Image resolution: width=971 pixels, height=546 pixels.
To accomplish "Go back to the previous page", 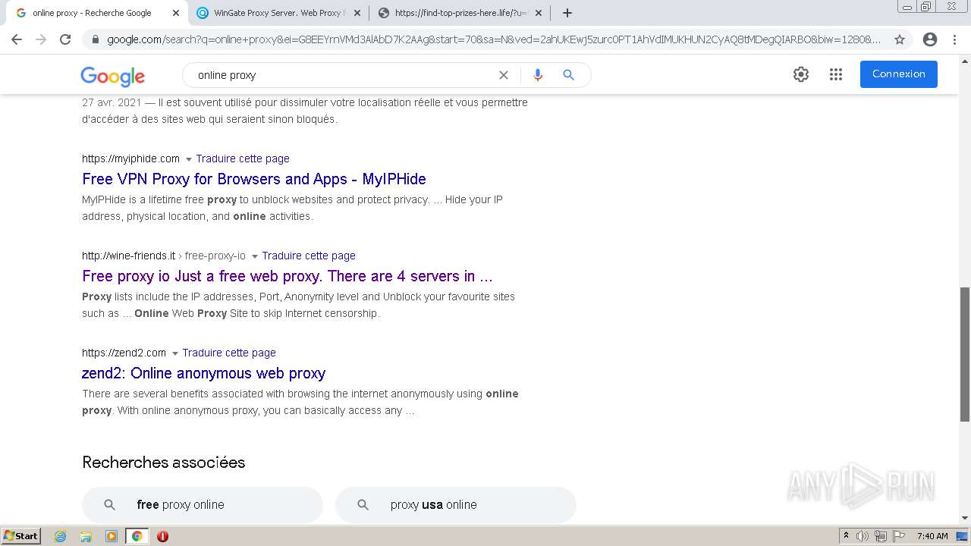I will (17, 39).
